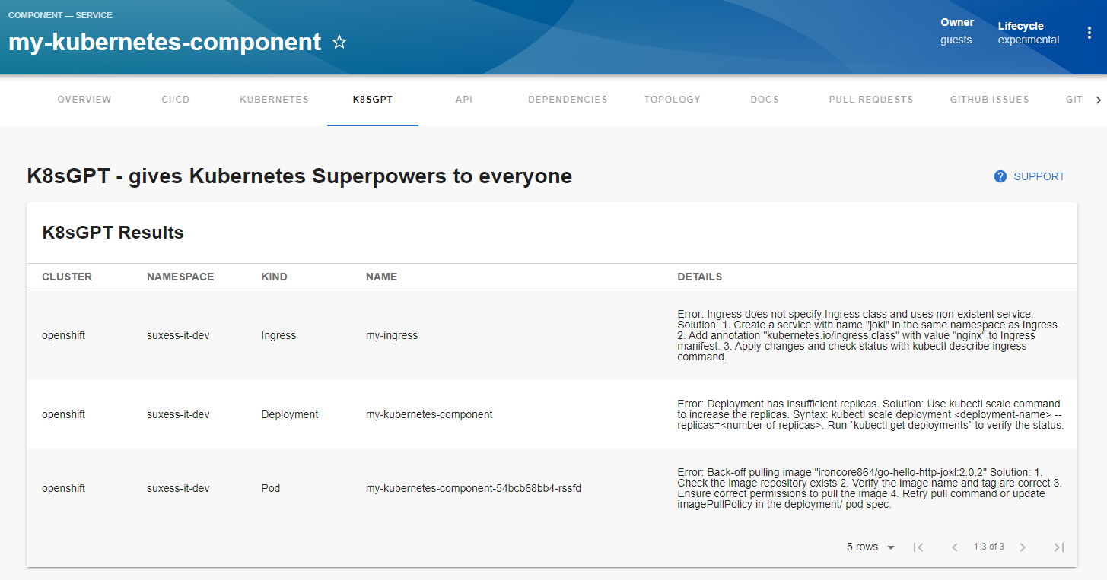The height and width of the screenshot is (580, 1107).
Task: Expand the rows selector arrow
Action: tap(890, 547)
